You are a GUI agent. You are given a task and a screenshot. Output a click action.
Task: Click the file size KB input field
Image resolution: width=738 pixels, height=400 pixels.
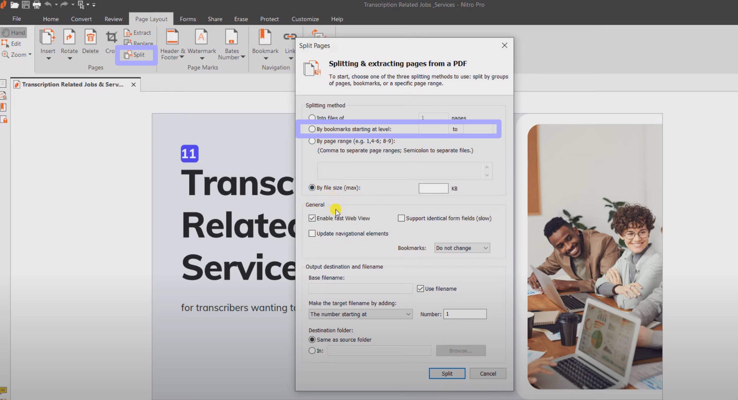click(x=433, y=188)
